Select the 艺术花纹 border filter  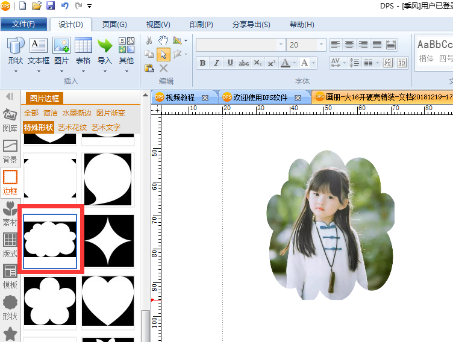72,128
